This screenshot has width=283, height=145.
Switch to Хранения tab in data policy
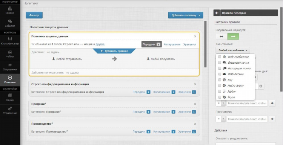pyautogui.click(x=189, y=44)
